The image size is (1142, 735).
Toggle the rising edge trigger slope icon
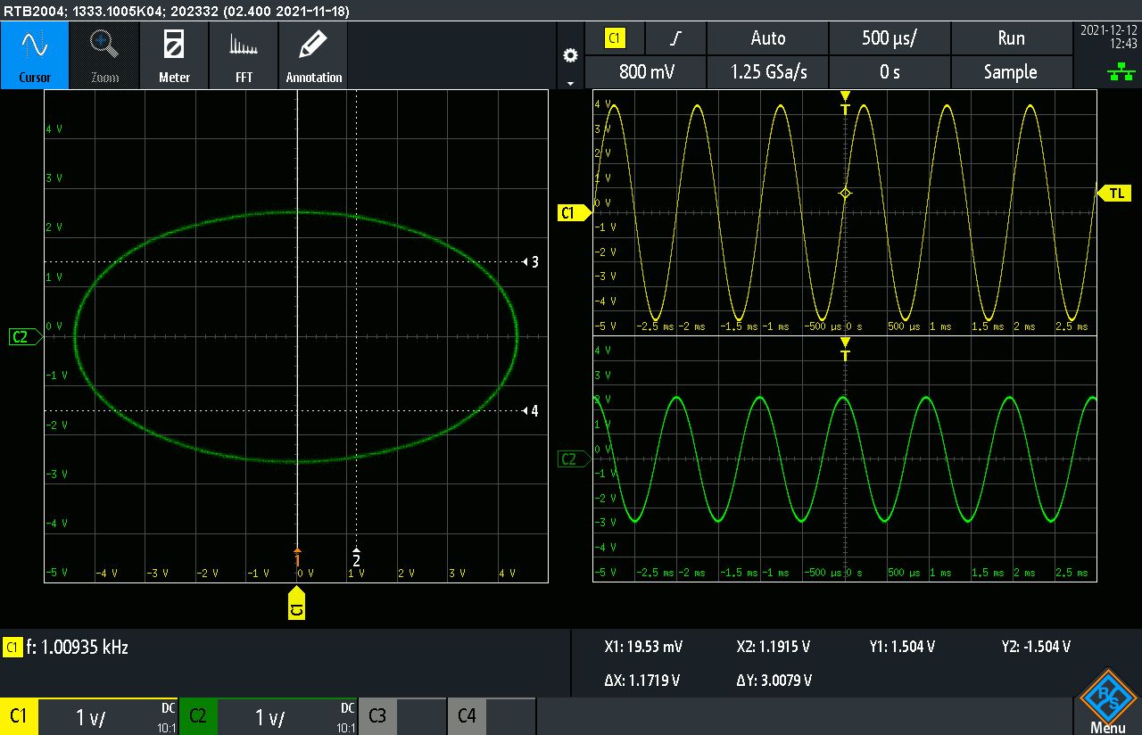pyautogui.click(x=676, y=38)
